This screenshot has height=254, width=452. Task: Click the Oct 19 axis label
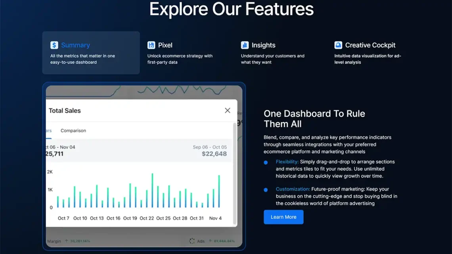tap(130, 218)
